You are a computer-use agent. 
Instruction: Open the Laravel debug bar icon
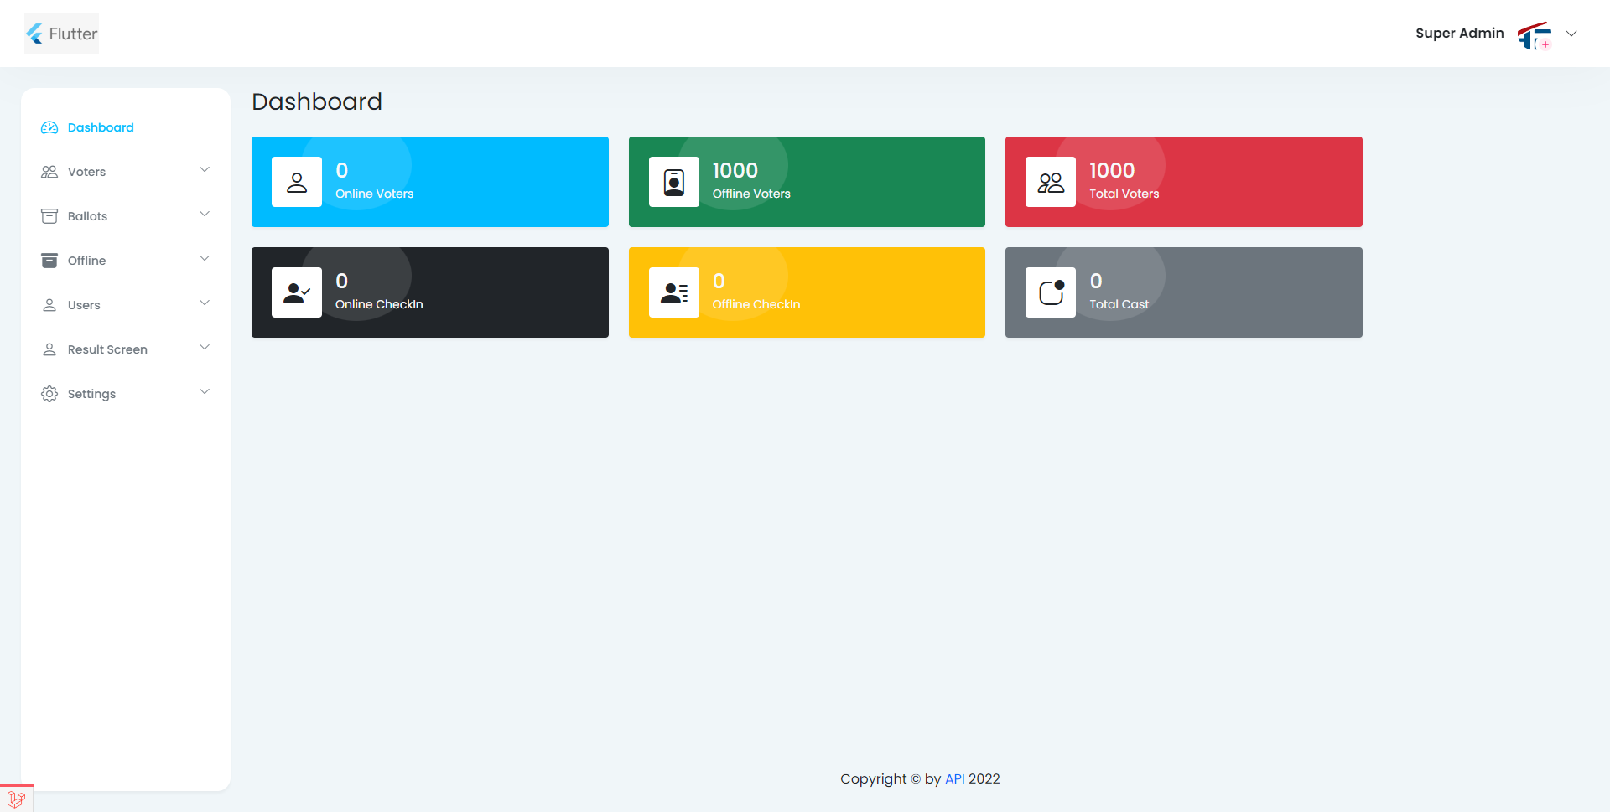(16, 799)
